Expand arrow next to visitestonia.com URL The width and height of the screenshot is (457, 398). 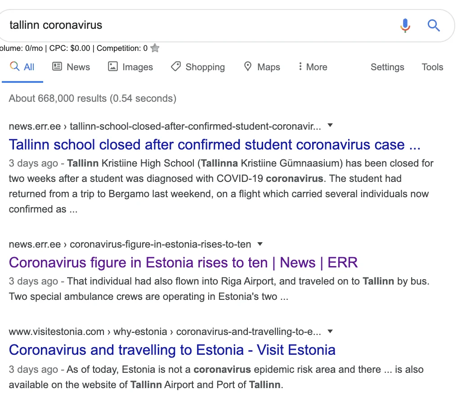tap(330, 331)
